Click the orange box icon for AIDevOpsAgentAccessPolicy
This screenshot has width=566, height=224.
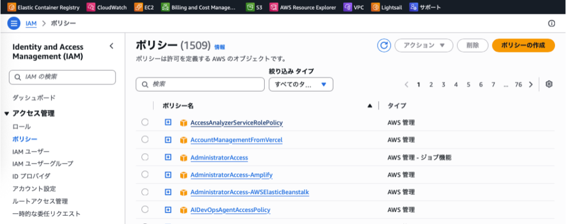184,210
